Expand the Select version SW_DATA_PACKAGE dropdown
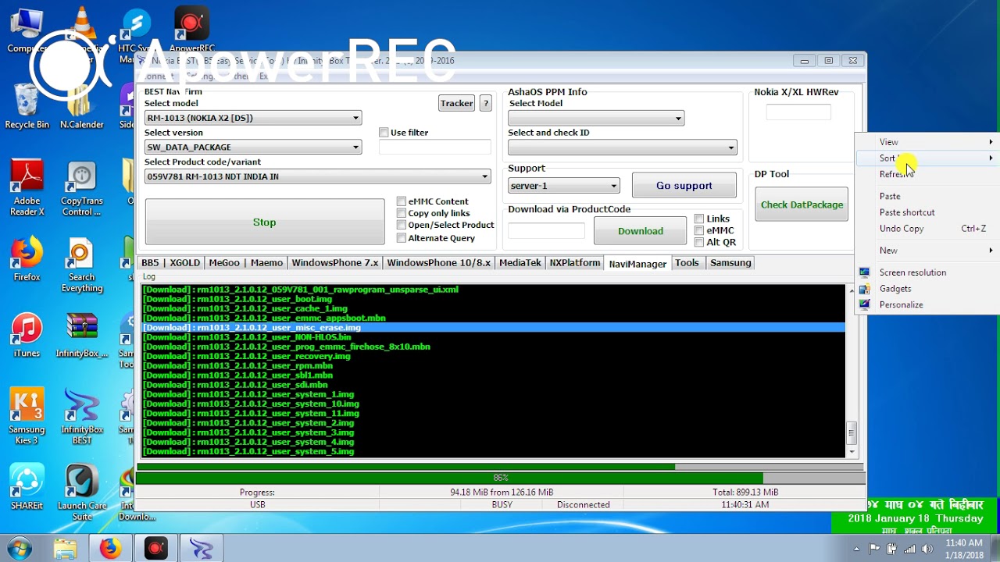The height and width of the screenshot is (562, 1000). click(x=253, y=147)
